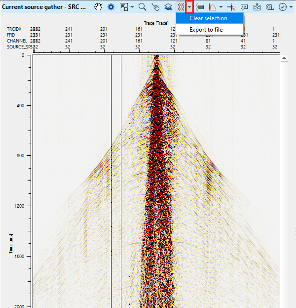This screenshot has width=296, height=308.
Task: Click the export image icon
Action: point(257,7)
